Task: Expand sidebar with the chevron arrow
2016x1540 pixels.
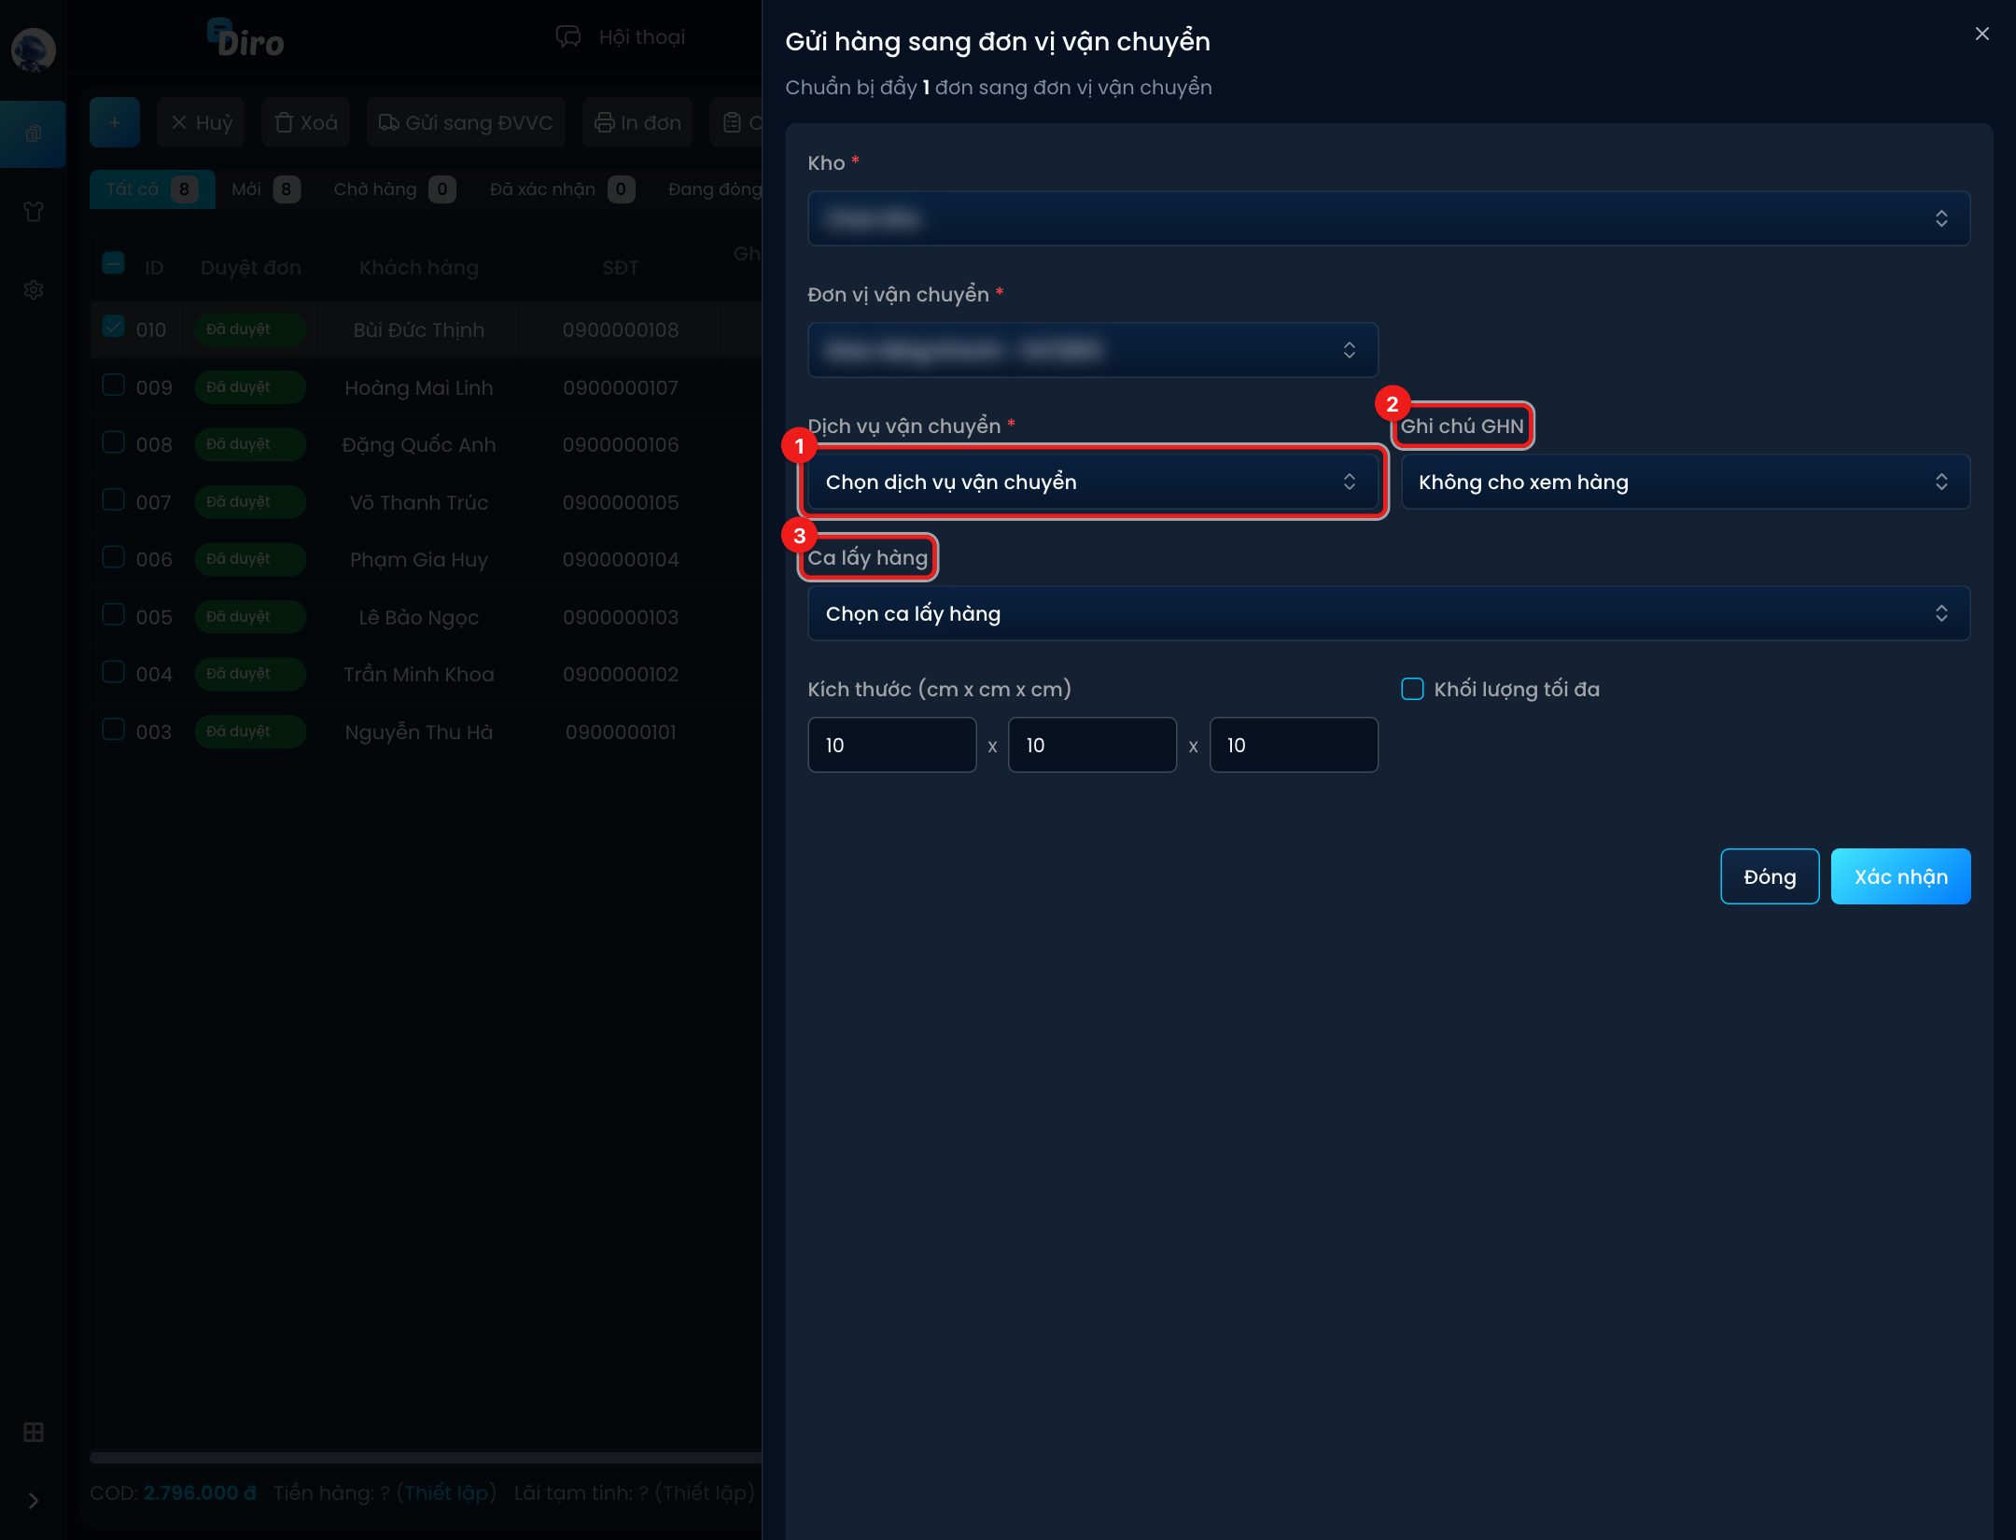Action: click(x=34, y=1501)
